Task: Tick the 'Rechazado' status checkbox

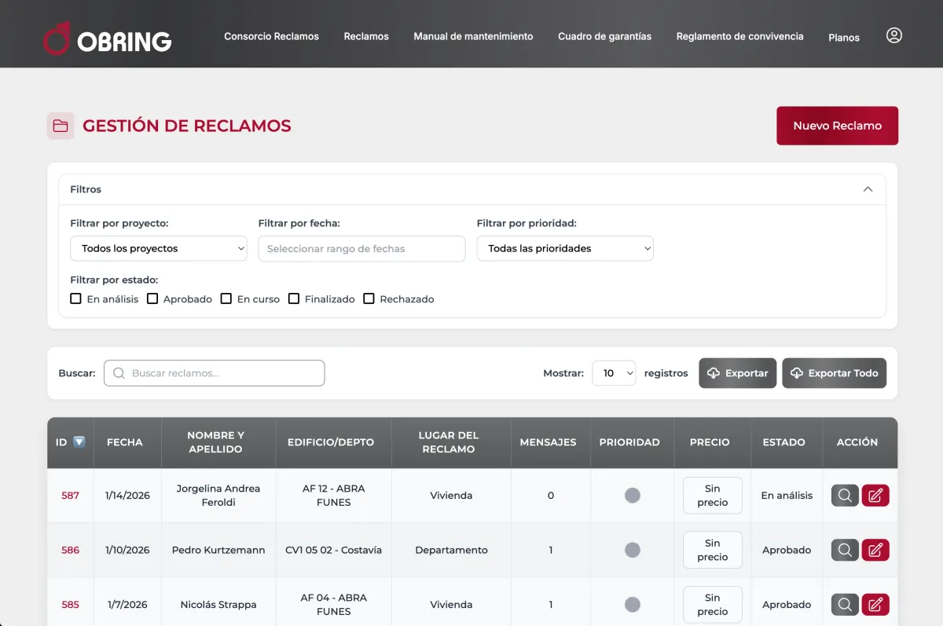Action: pyautogui.click(x=369, y=298)
